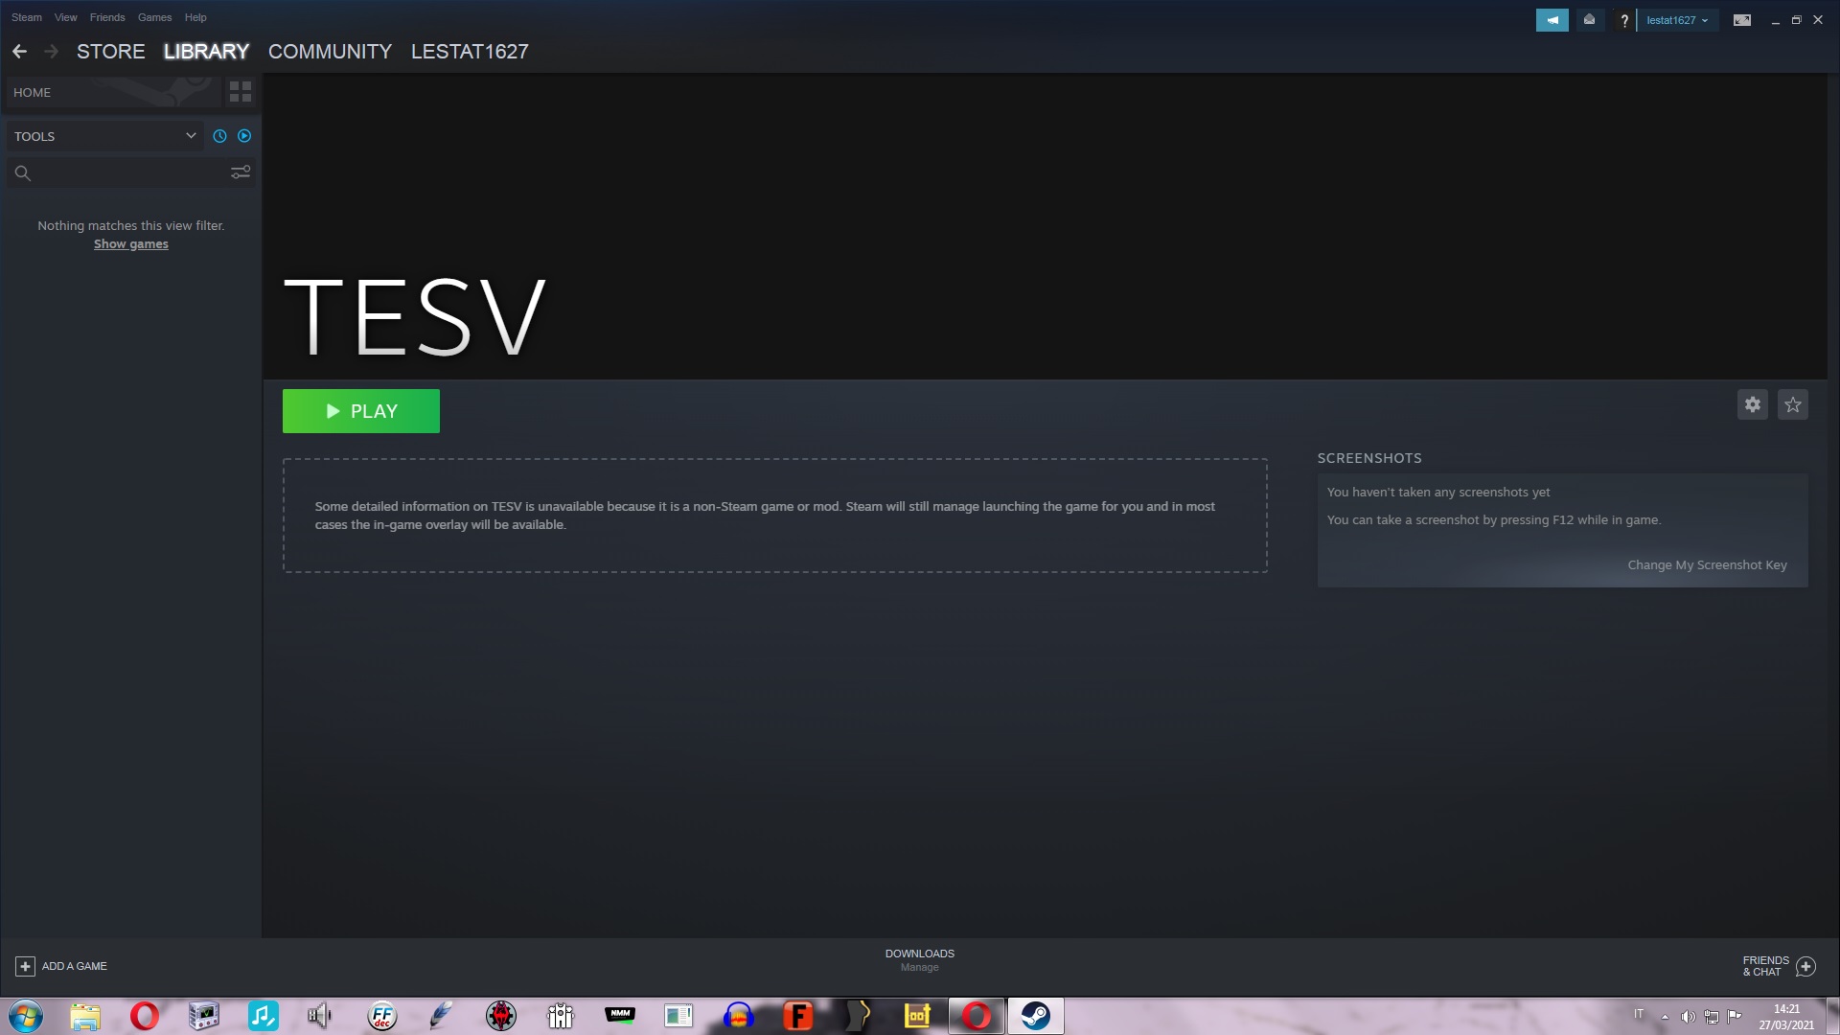Image resolution: width=1840 pixels, height=1035 pixels.
Task: Go to library HOME
Action: point(113,93)
